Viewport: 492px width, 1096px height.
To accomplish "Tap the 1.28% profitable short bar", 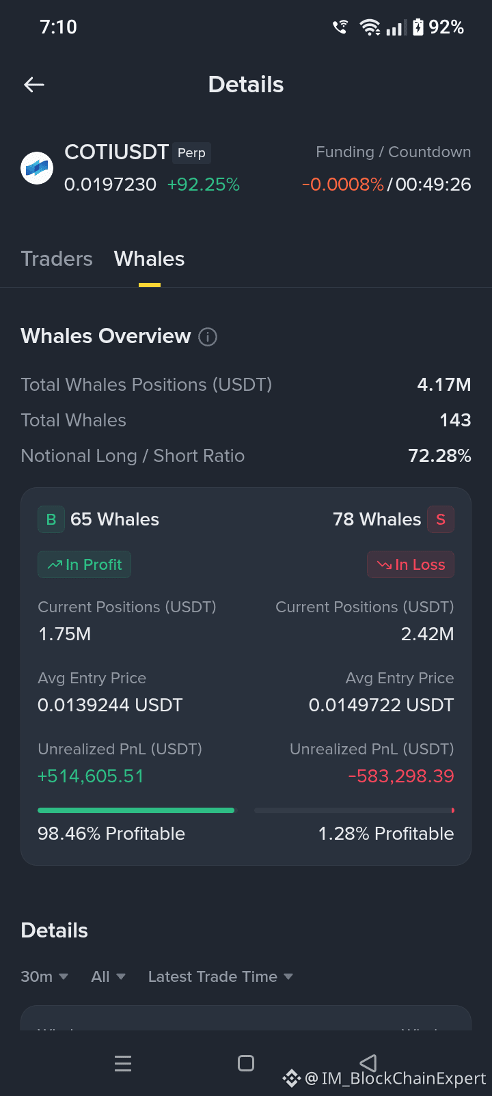I will point(354,810).
